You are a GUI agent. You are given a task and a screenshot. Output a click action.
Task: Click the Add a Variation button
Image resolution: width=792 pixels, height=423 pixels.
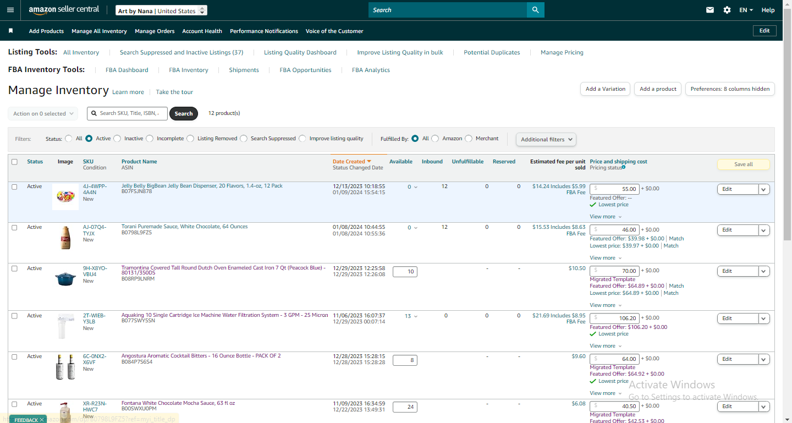(x=606, y=89)
